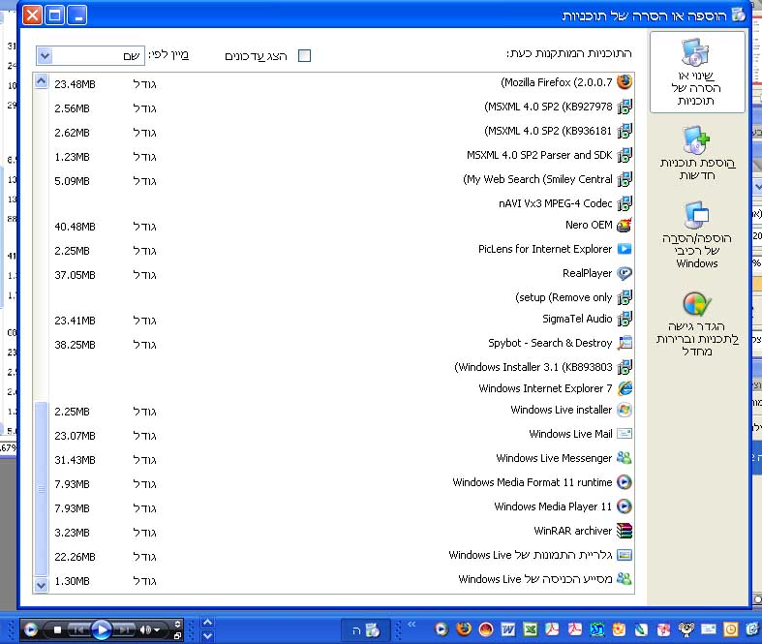Select the Windows Live Mail entry name
Screen dimensions: 762x644
point(570,434)
